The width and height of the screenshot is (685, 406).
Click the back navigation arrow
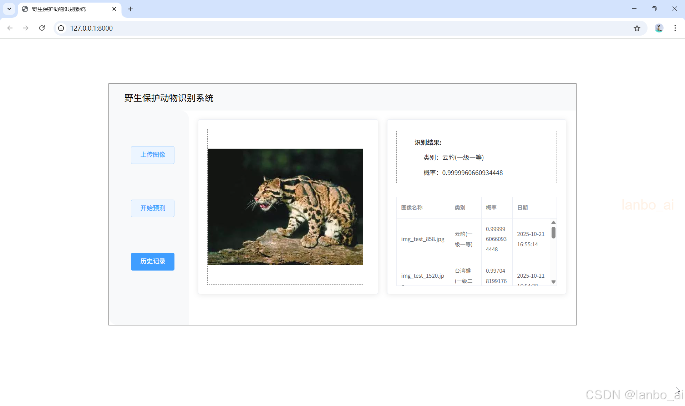(x=10, y=28)
